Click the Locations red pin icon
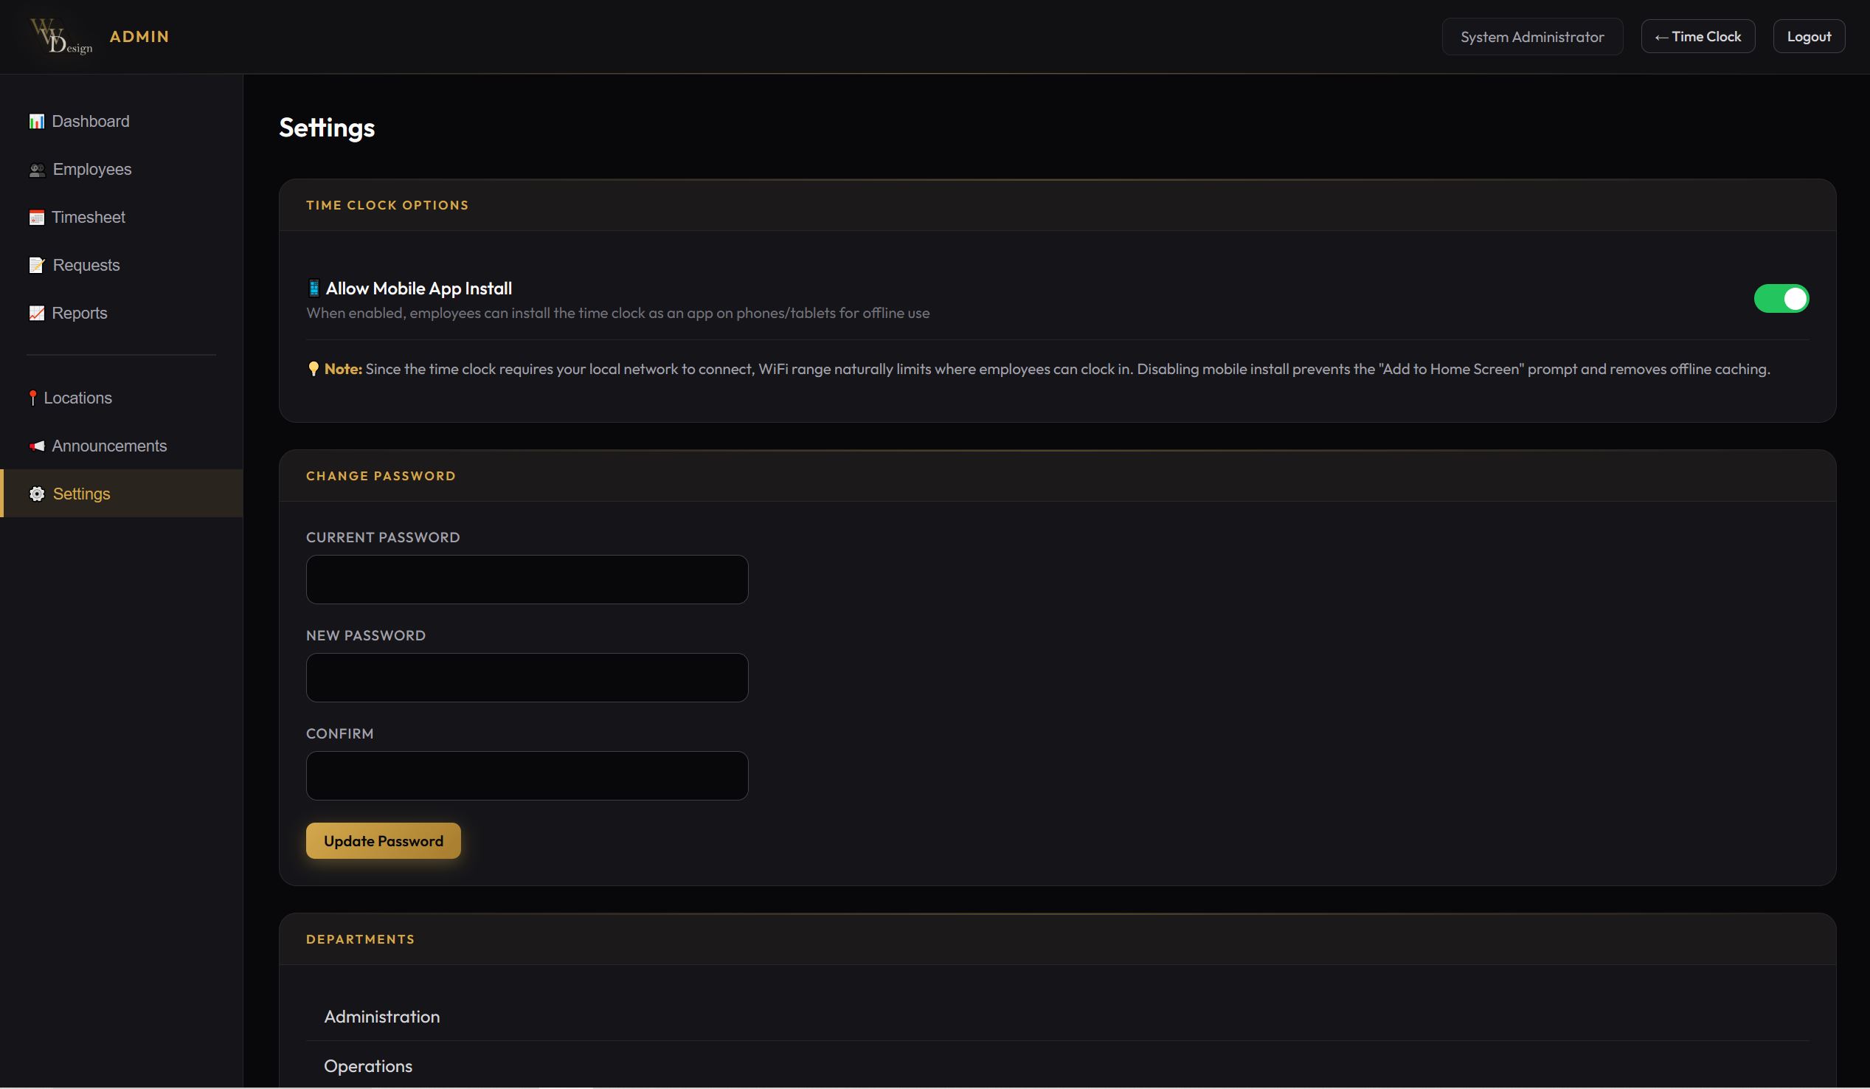This screenshot has height=1089, width=1870. 32,398
